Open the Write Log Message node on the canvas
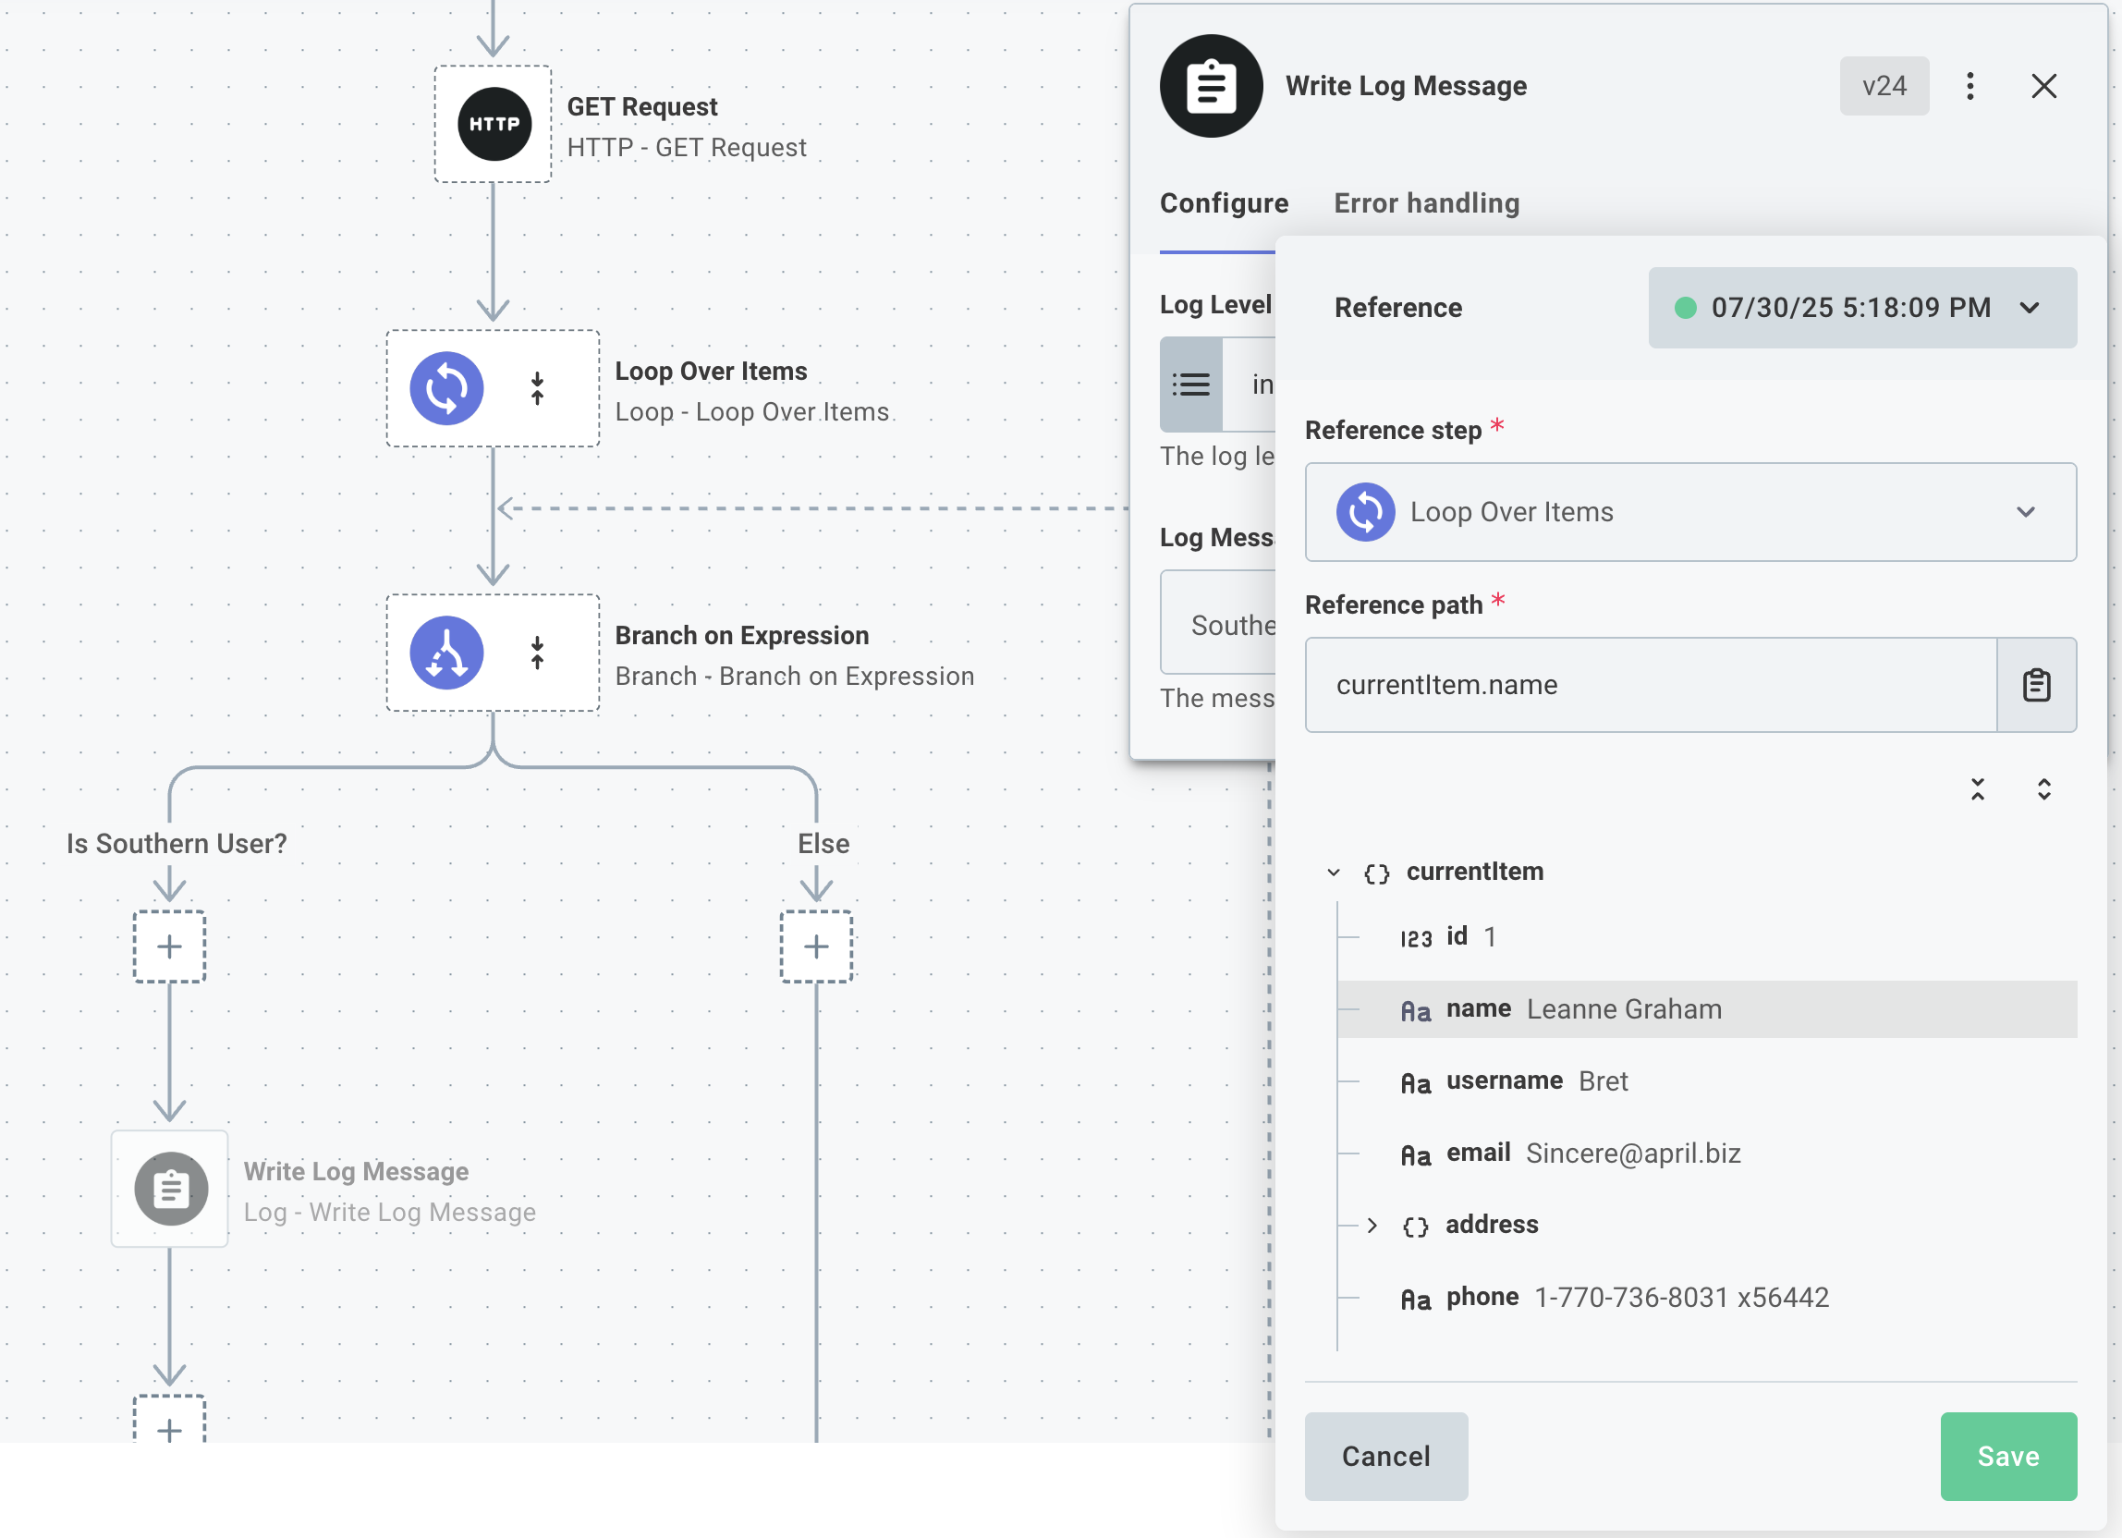This screenshot has height=1538, width=2122. (x=168, y=1189)
